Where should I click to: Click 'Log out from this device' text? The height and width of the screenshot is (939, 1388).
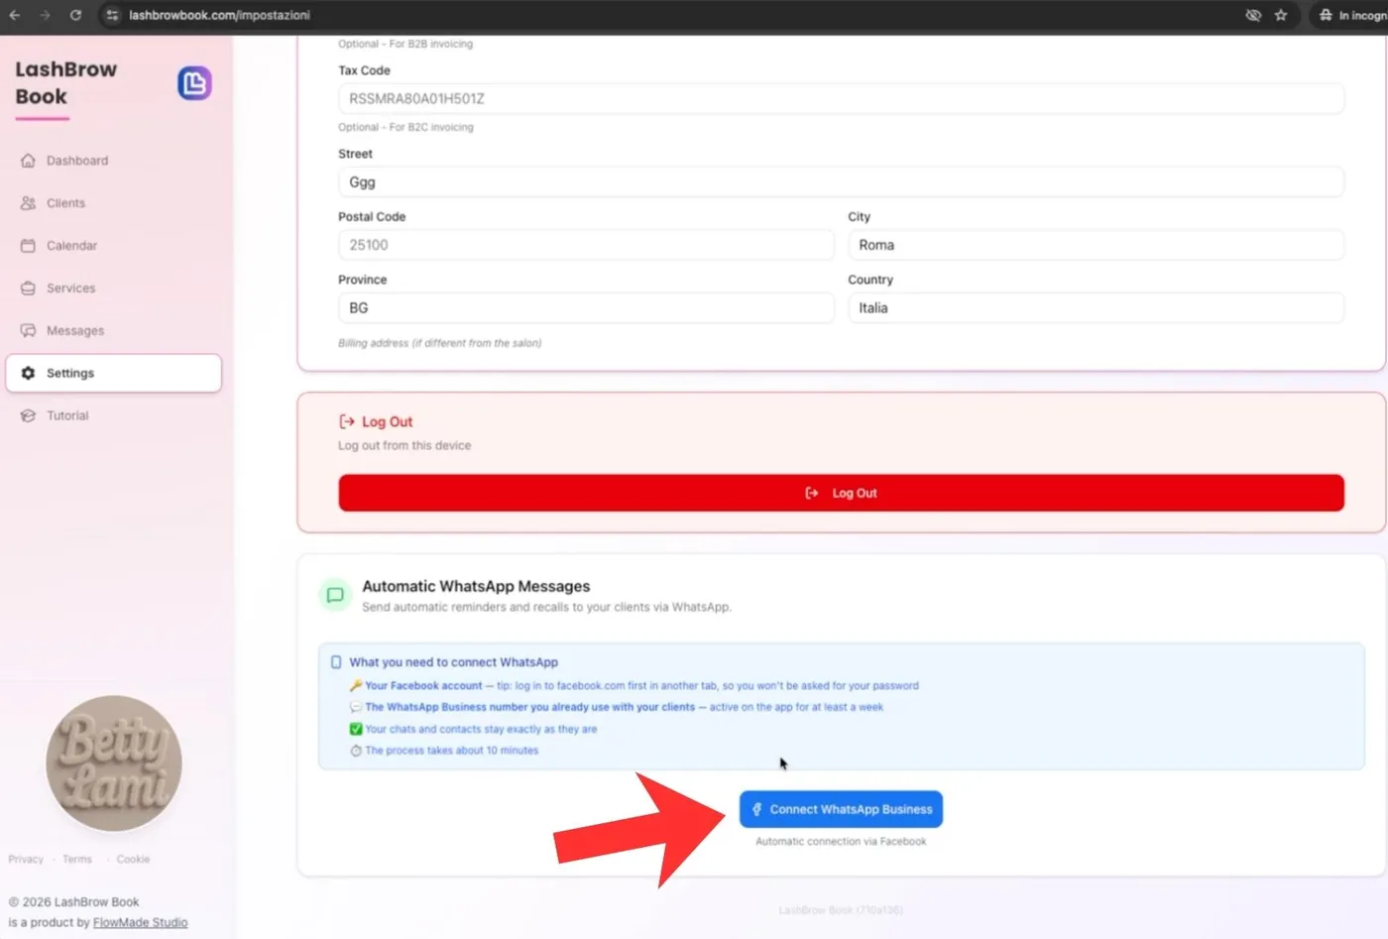coord(405,446)
